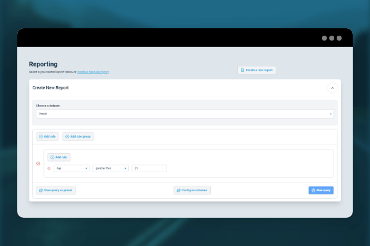Follow the 'create a bespoke report' link
Image resolution: width=370 pixels, height=246 pixels.
pyautogui.click(x=93, y=72)
